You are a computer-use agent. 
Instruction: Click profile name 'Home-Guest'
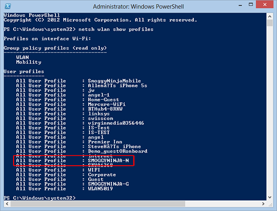104,100
